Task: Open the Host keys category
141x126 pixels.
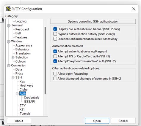Action: [26, 85]
